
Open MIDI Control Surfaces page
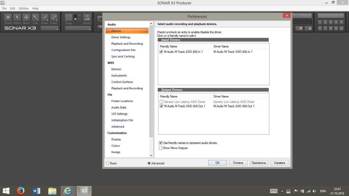(x=122, y=82)
